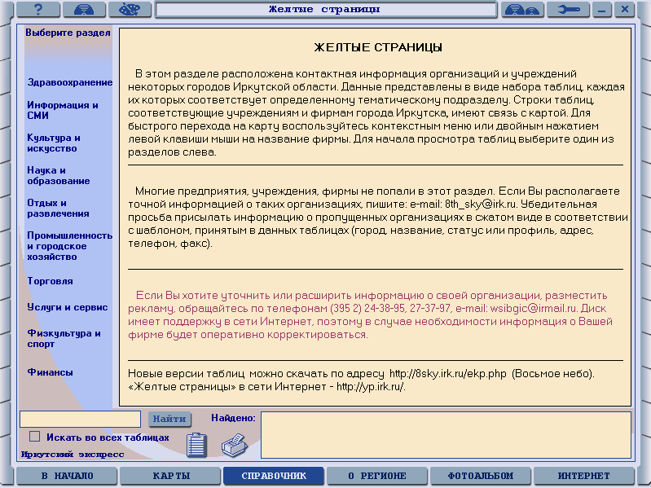Open the Физкультура и спорт section
Image resolution: width=651 pixels, height=488 pixels.
[64, 338]
